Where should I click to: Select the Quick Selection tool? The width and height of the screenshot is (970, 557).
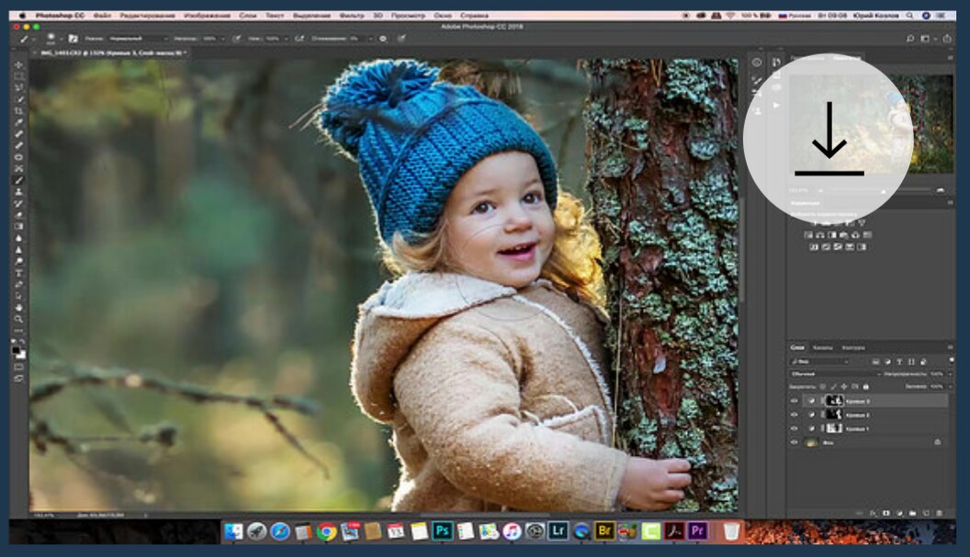(18, 99)
